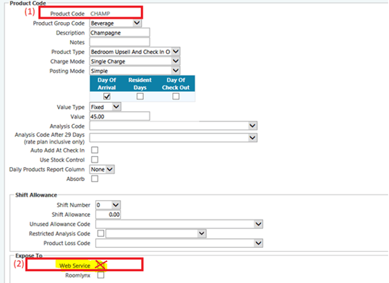Open the Posting Mode dropdown

[135, 70]
